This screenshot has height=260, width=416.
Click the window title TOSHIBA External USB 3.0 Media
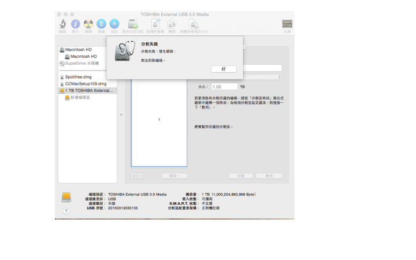pyautogui.click(x=174, y=14)
